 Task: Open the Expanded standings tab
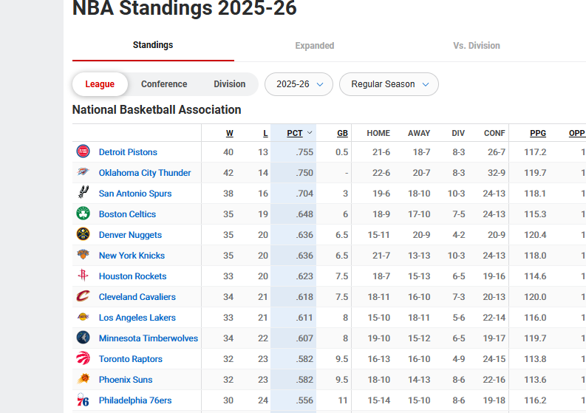pyautogui.click(x=315, y=46)
